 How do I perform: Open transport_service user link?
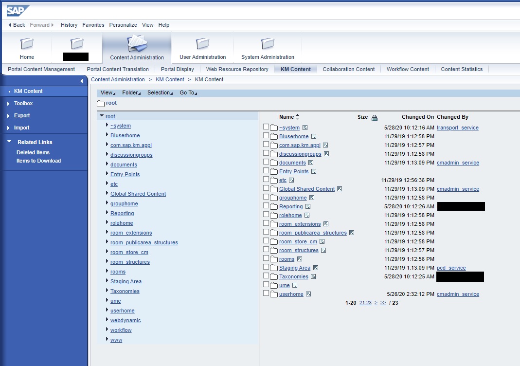(458, 128)
